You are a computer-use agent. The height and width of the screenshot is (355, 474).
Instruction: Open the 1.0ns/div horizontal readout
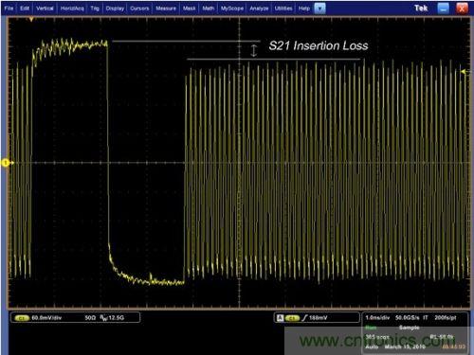click(377, 318)
